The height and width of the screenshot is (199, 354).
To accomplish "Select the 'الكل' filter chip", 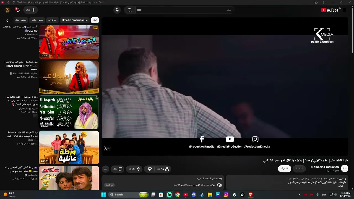I will point(95,20).
